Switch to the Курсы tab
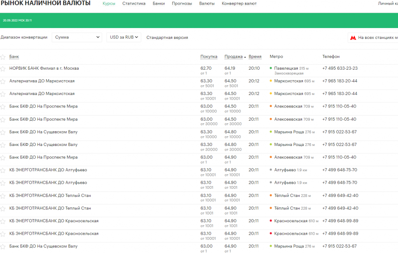 click(109, 4)
